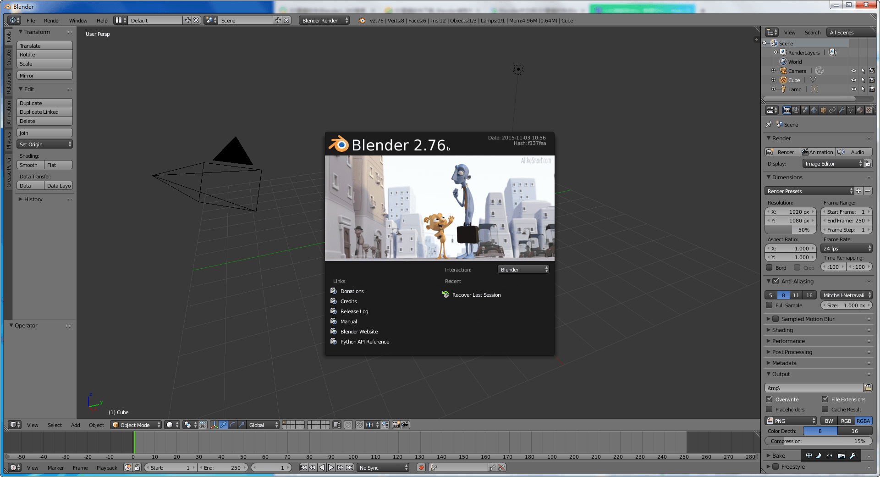Viewport: 880px width, 477px height.
Task: Open the Render menu in the top bar
Action: (x=52, y=20)
